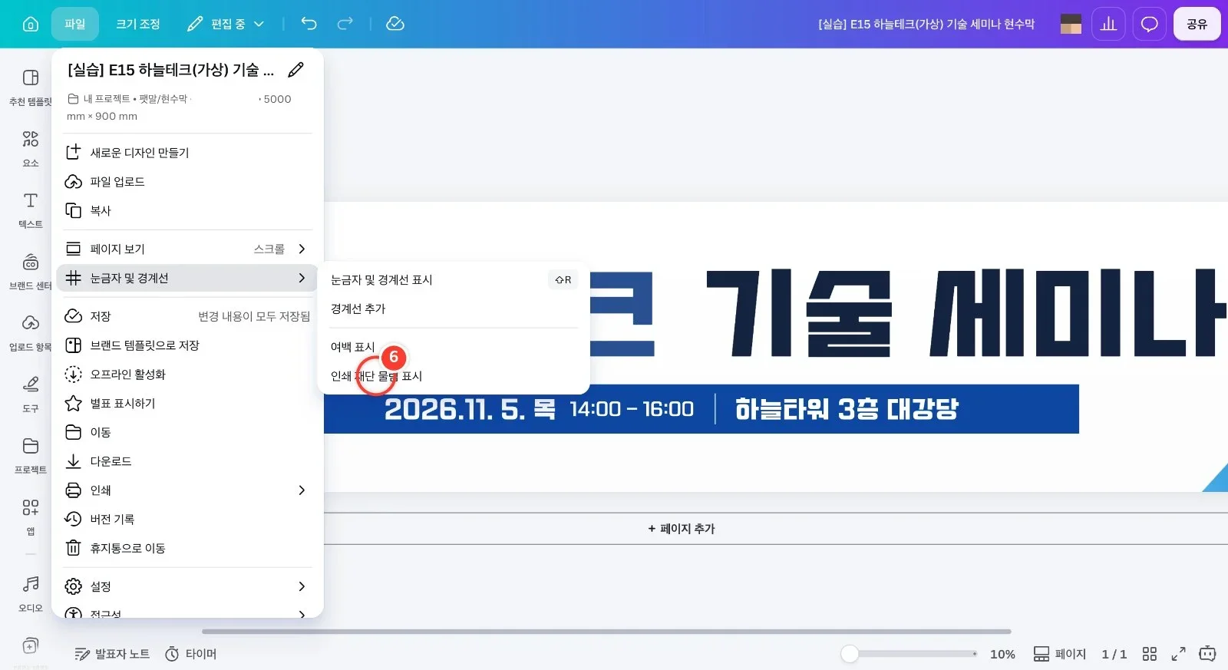
Task: Open the comments speech bubble
Action: 1149,24
